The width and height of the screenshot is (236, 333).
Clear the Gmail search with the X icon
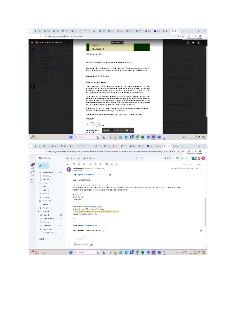pos(137,158)
